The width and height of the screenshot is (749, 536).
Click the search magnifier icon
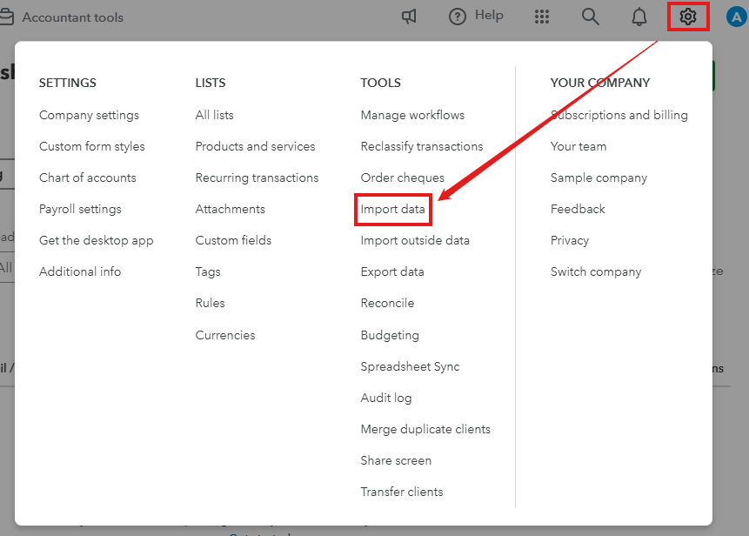pos(591,17)
